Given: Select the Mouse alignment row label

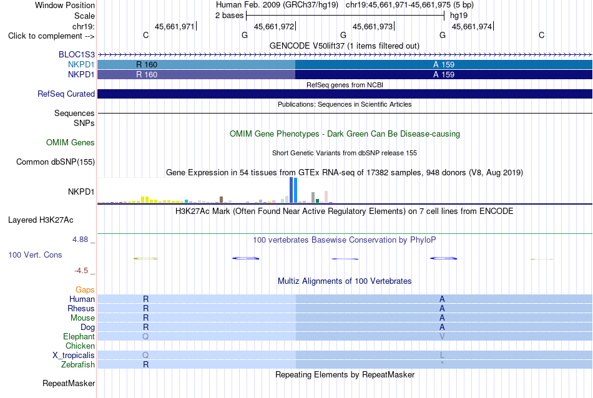Looking at the screenshot, I should pos(82,318).
